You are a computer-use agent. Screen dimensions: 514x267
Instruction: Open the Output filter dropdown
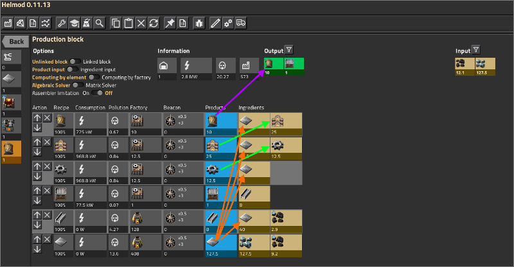[288, 50]
